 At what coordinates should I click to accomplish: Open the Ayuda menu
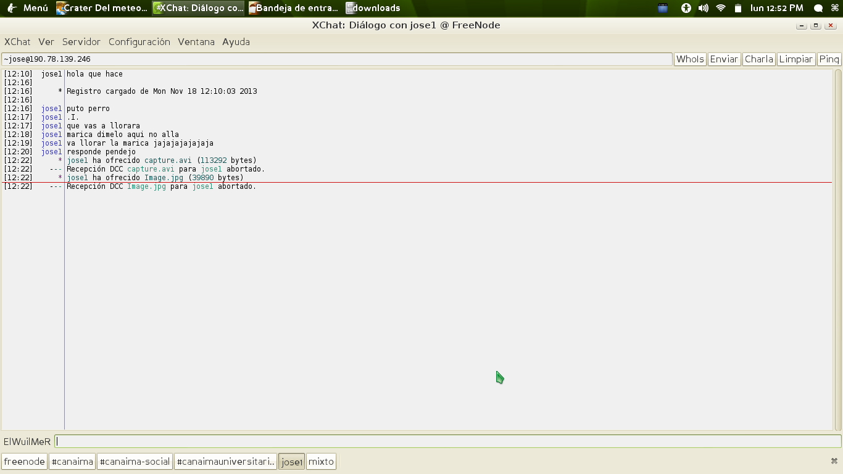click(x=236, y=42)
